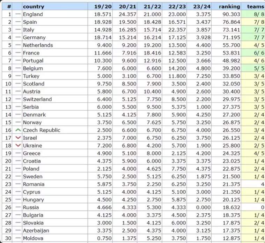Click the unchanged dash icon beside Turkey

[x=18, y=76]
